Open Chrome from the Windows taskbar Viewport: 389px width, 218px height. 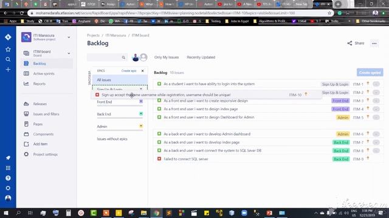(x=157, y=213)
